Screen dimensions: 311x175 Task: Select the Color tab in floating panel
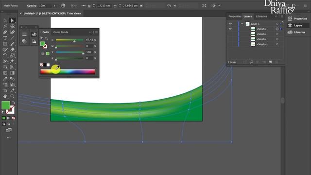point(46,32)
